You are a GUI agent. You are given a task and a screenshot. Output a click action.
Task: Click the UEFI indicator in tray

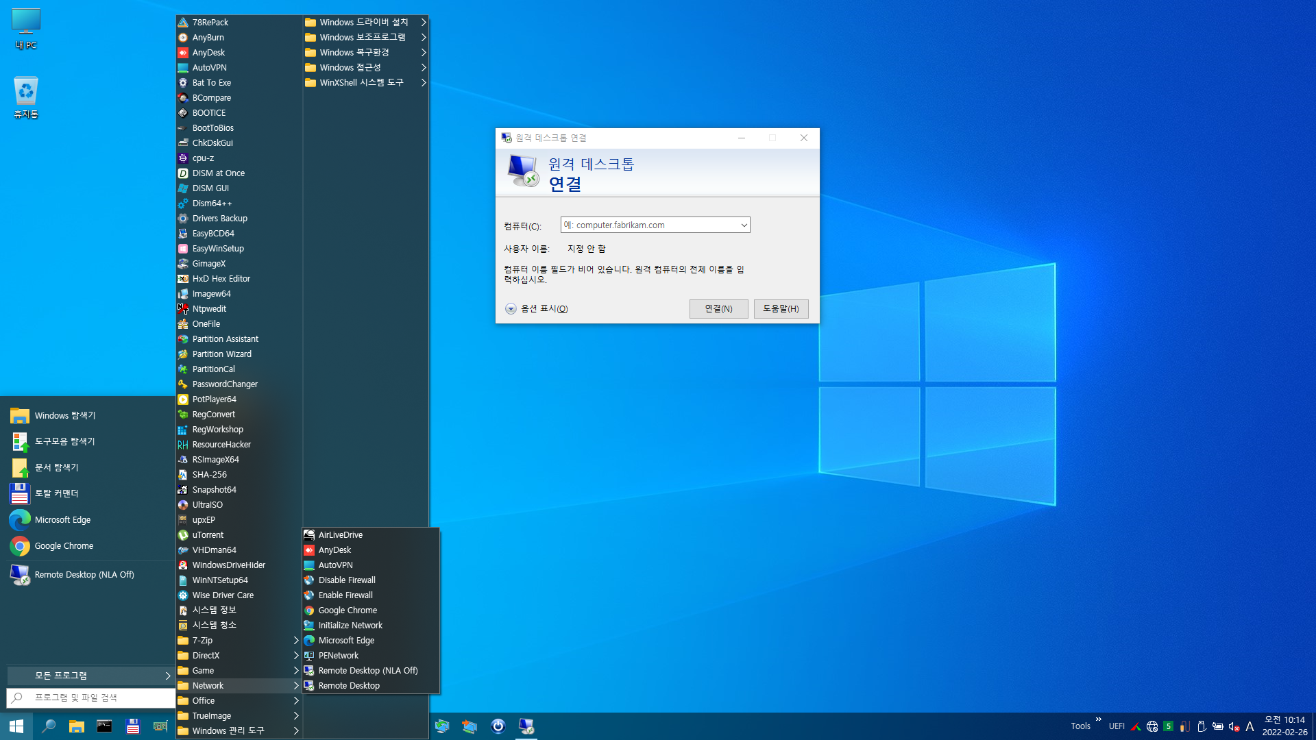[x=1117, y=726]
